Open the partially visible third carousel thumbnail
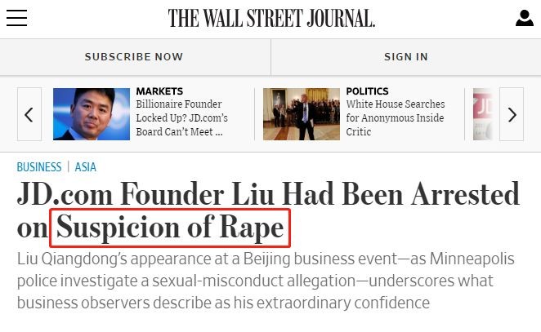The width and height of the screenshot is (541, 332). pyautogui.click(x=482, y=114)
